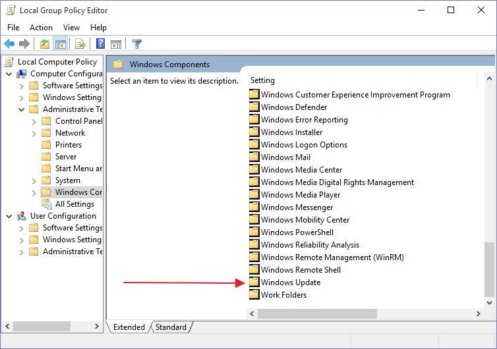Click the settings list vertical scrollbar
The image size is (497, 349).
point(488,198)
